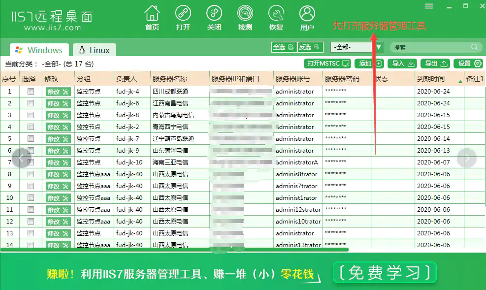Tick checkbox for row 2
Screen dimensions: 486x290
(x=31, y=103)
